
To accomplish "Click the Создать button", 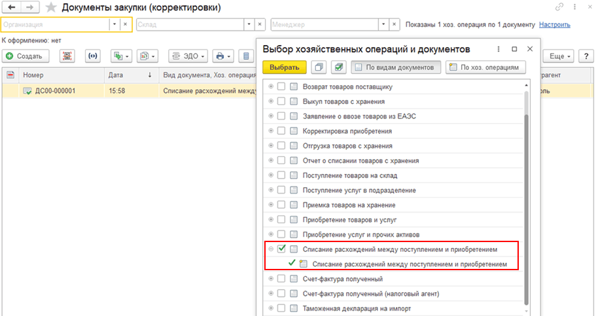I will (25, 56).
